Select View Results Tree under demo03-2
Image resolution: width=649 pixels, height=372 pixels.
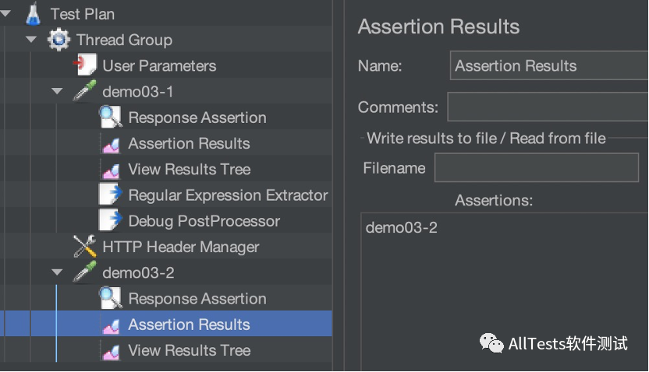pyautogui.click(x=189, y=350)
